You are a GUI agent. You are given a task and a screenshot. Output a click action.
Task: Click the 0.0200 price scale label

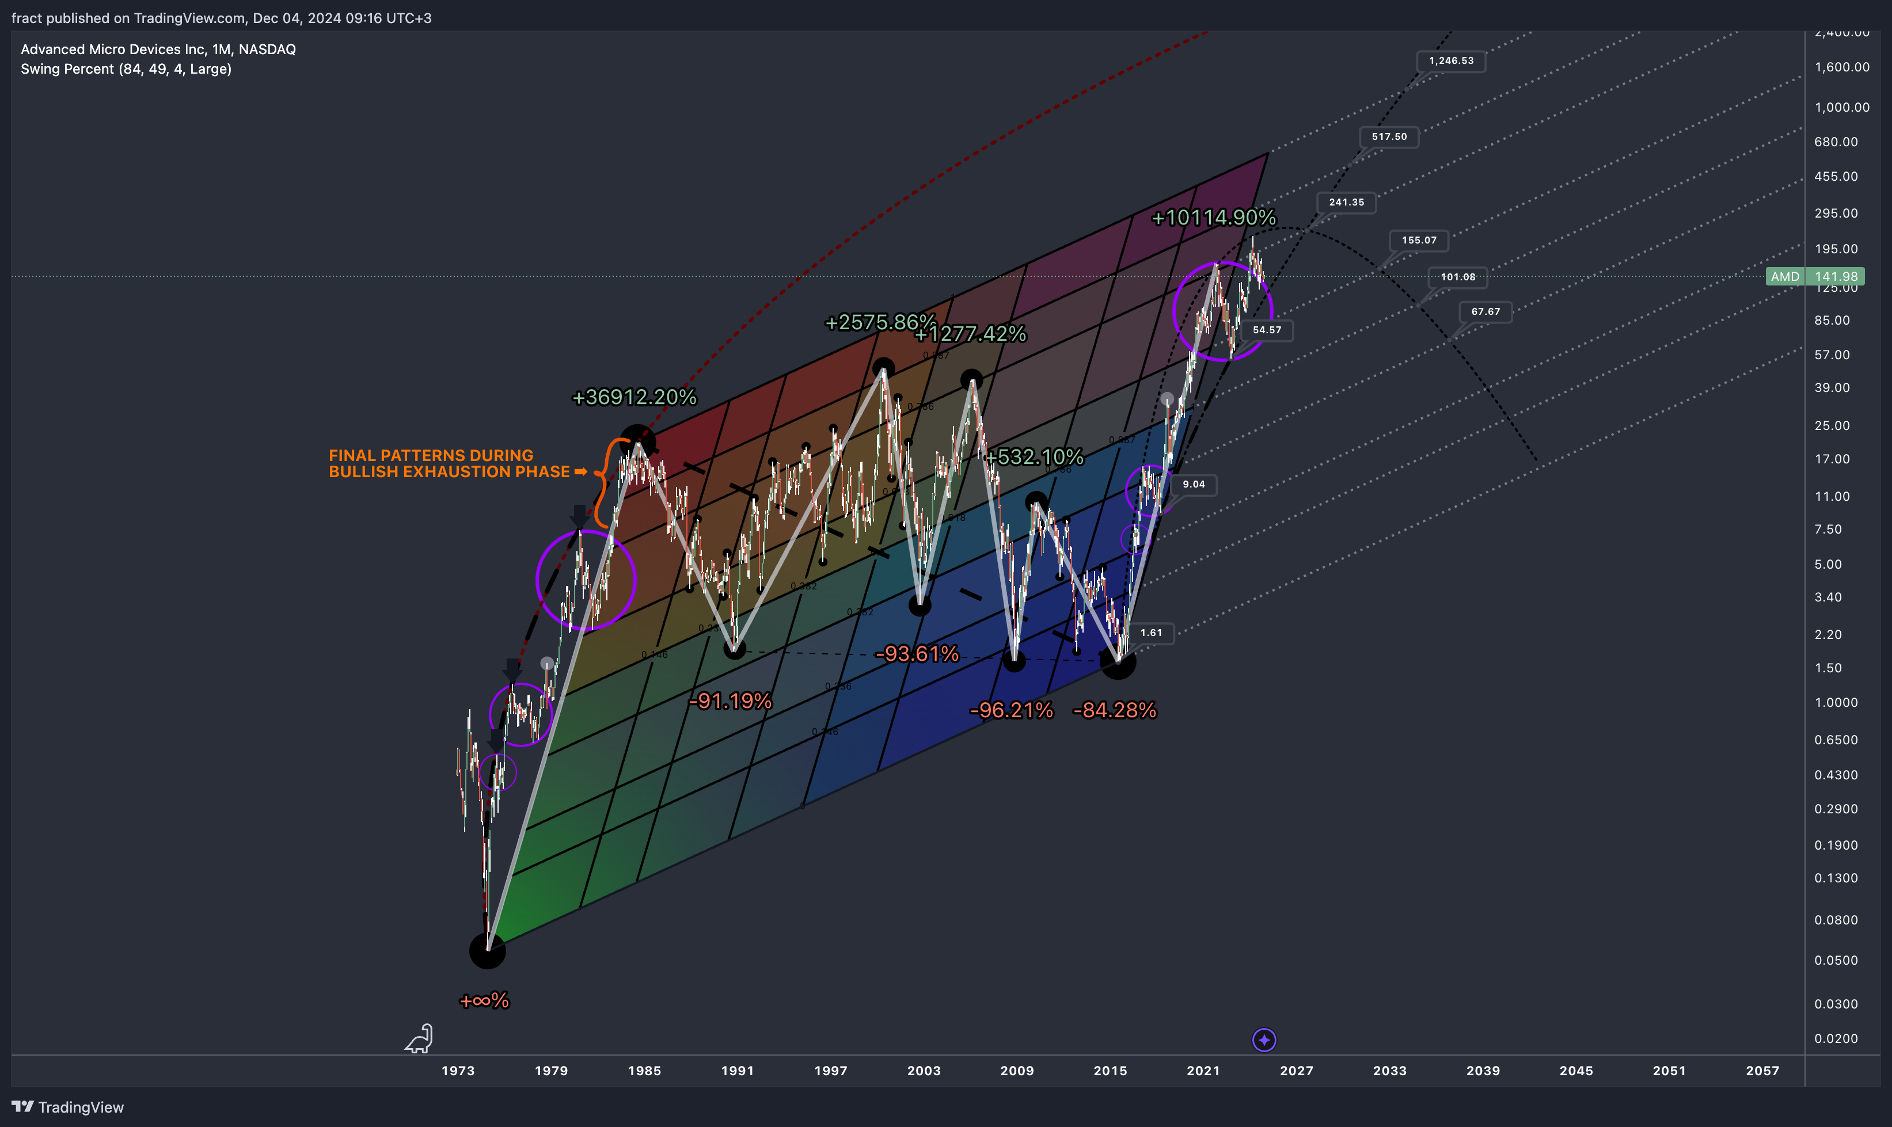pos(1836,1039)
